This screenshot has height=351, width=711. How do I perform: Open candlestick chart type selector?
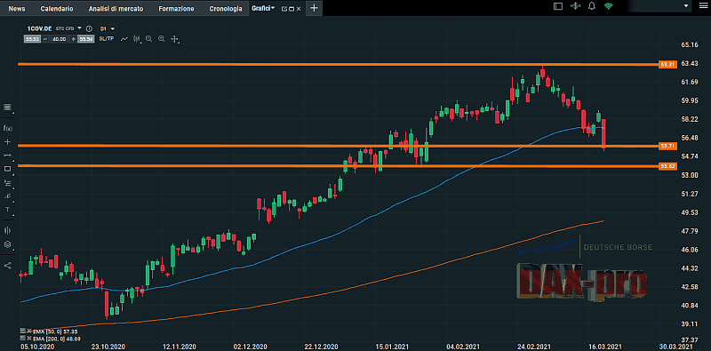pyautogui.click(x=137, y=39)
